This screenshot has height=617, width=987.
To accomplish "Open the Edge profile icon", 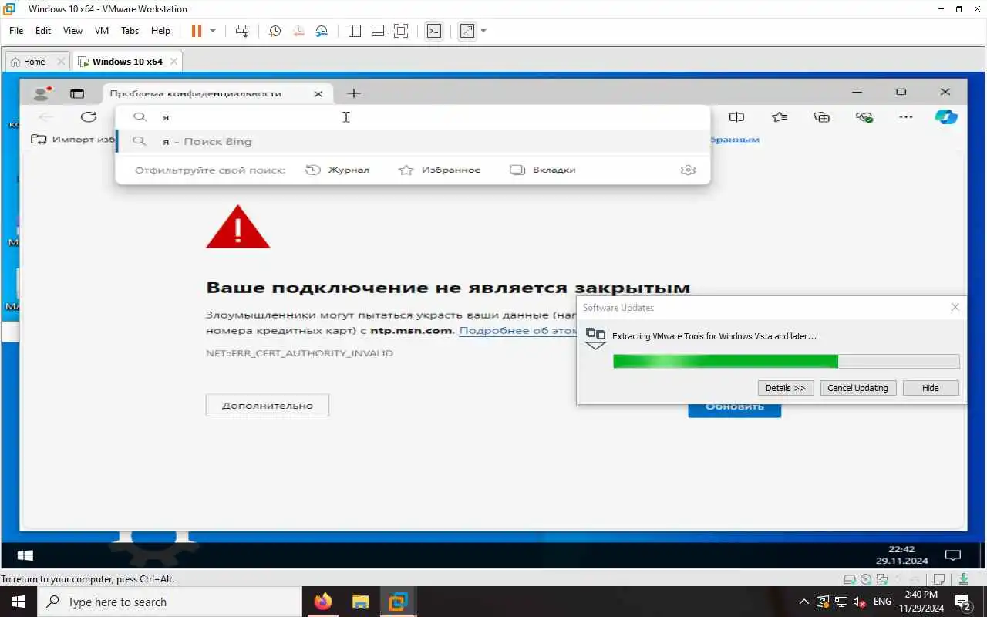I will point(42,93).
